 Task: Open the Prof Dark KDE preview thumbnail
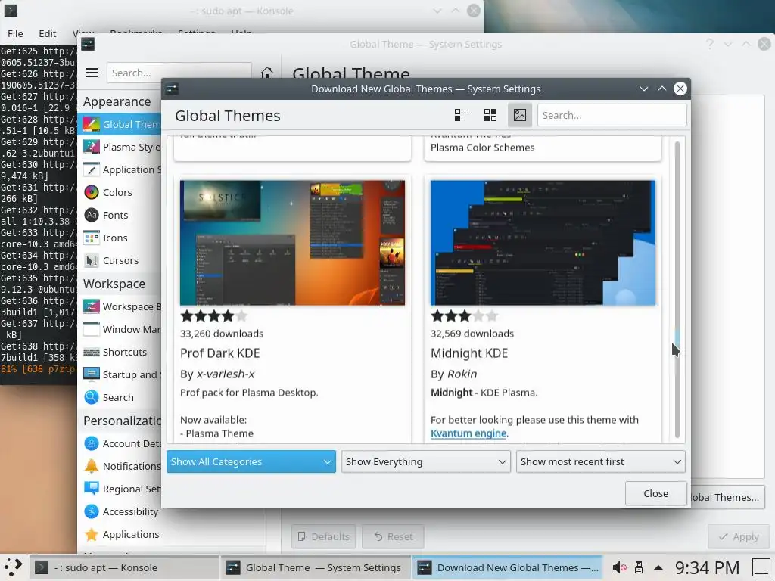tap(292, 243)
